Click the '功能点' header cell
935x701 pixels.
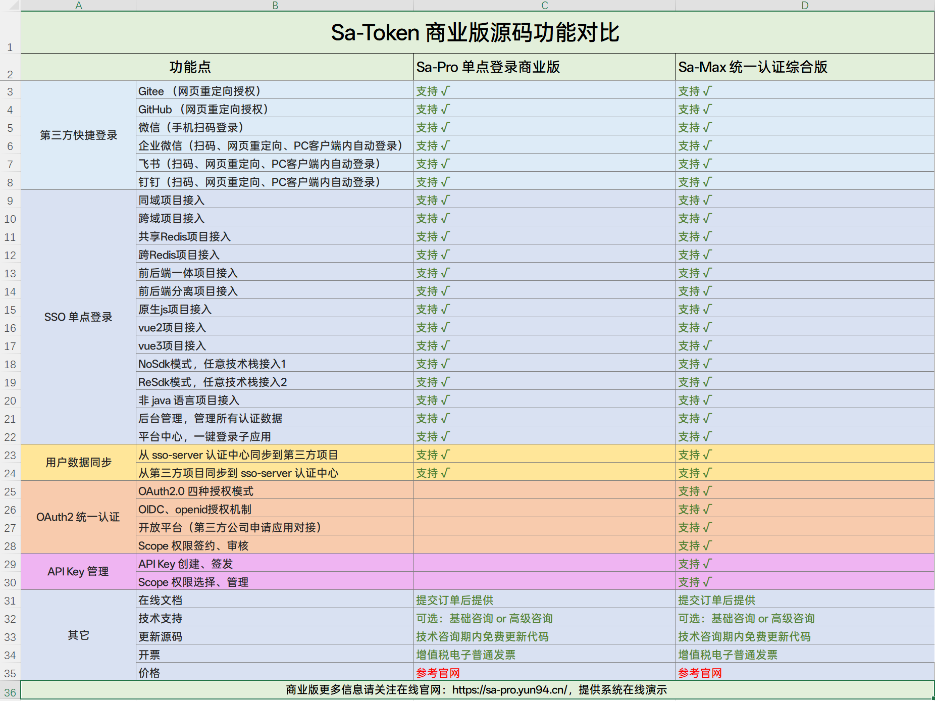point(217,67)
